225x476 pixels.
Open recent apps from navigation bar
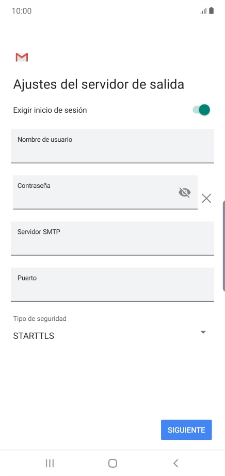[50, 463]
